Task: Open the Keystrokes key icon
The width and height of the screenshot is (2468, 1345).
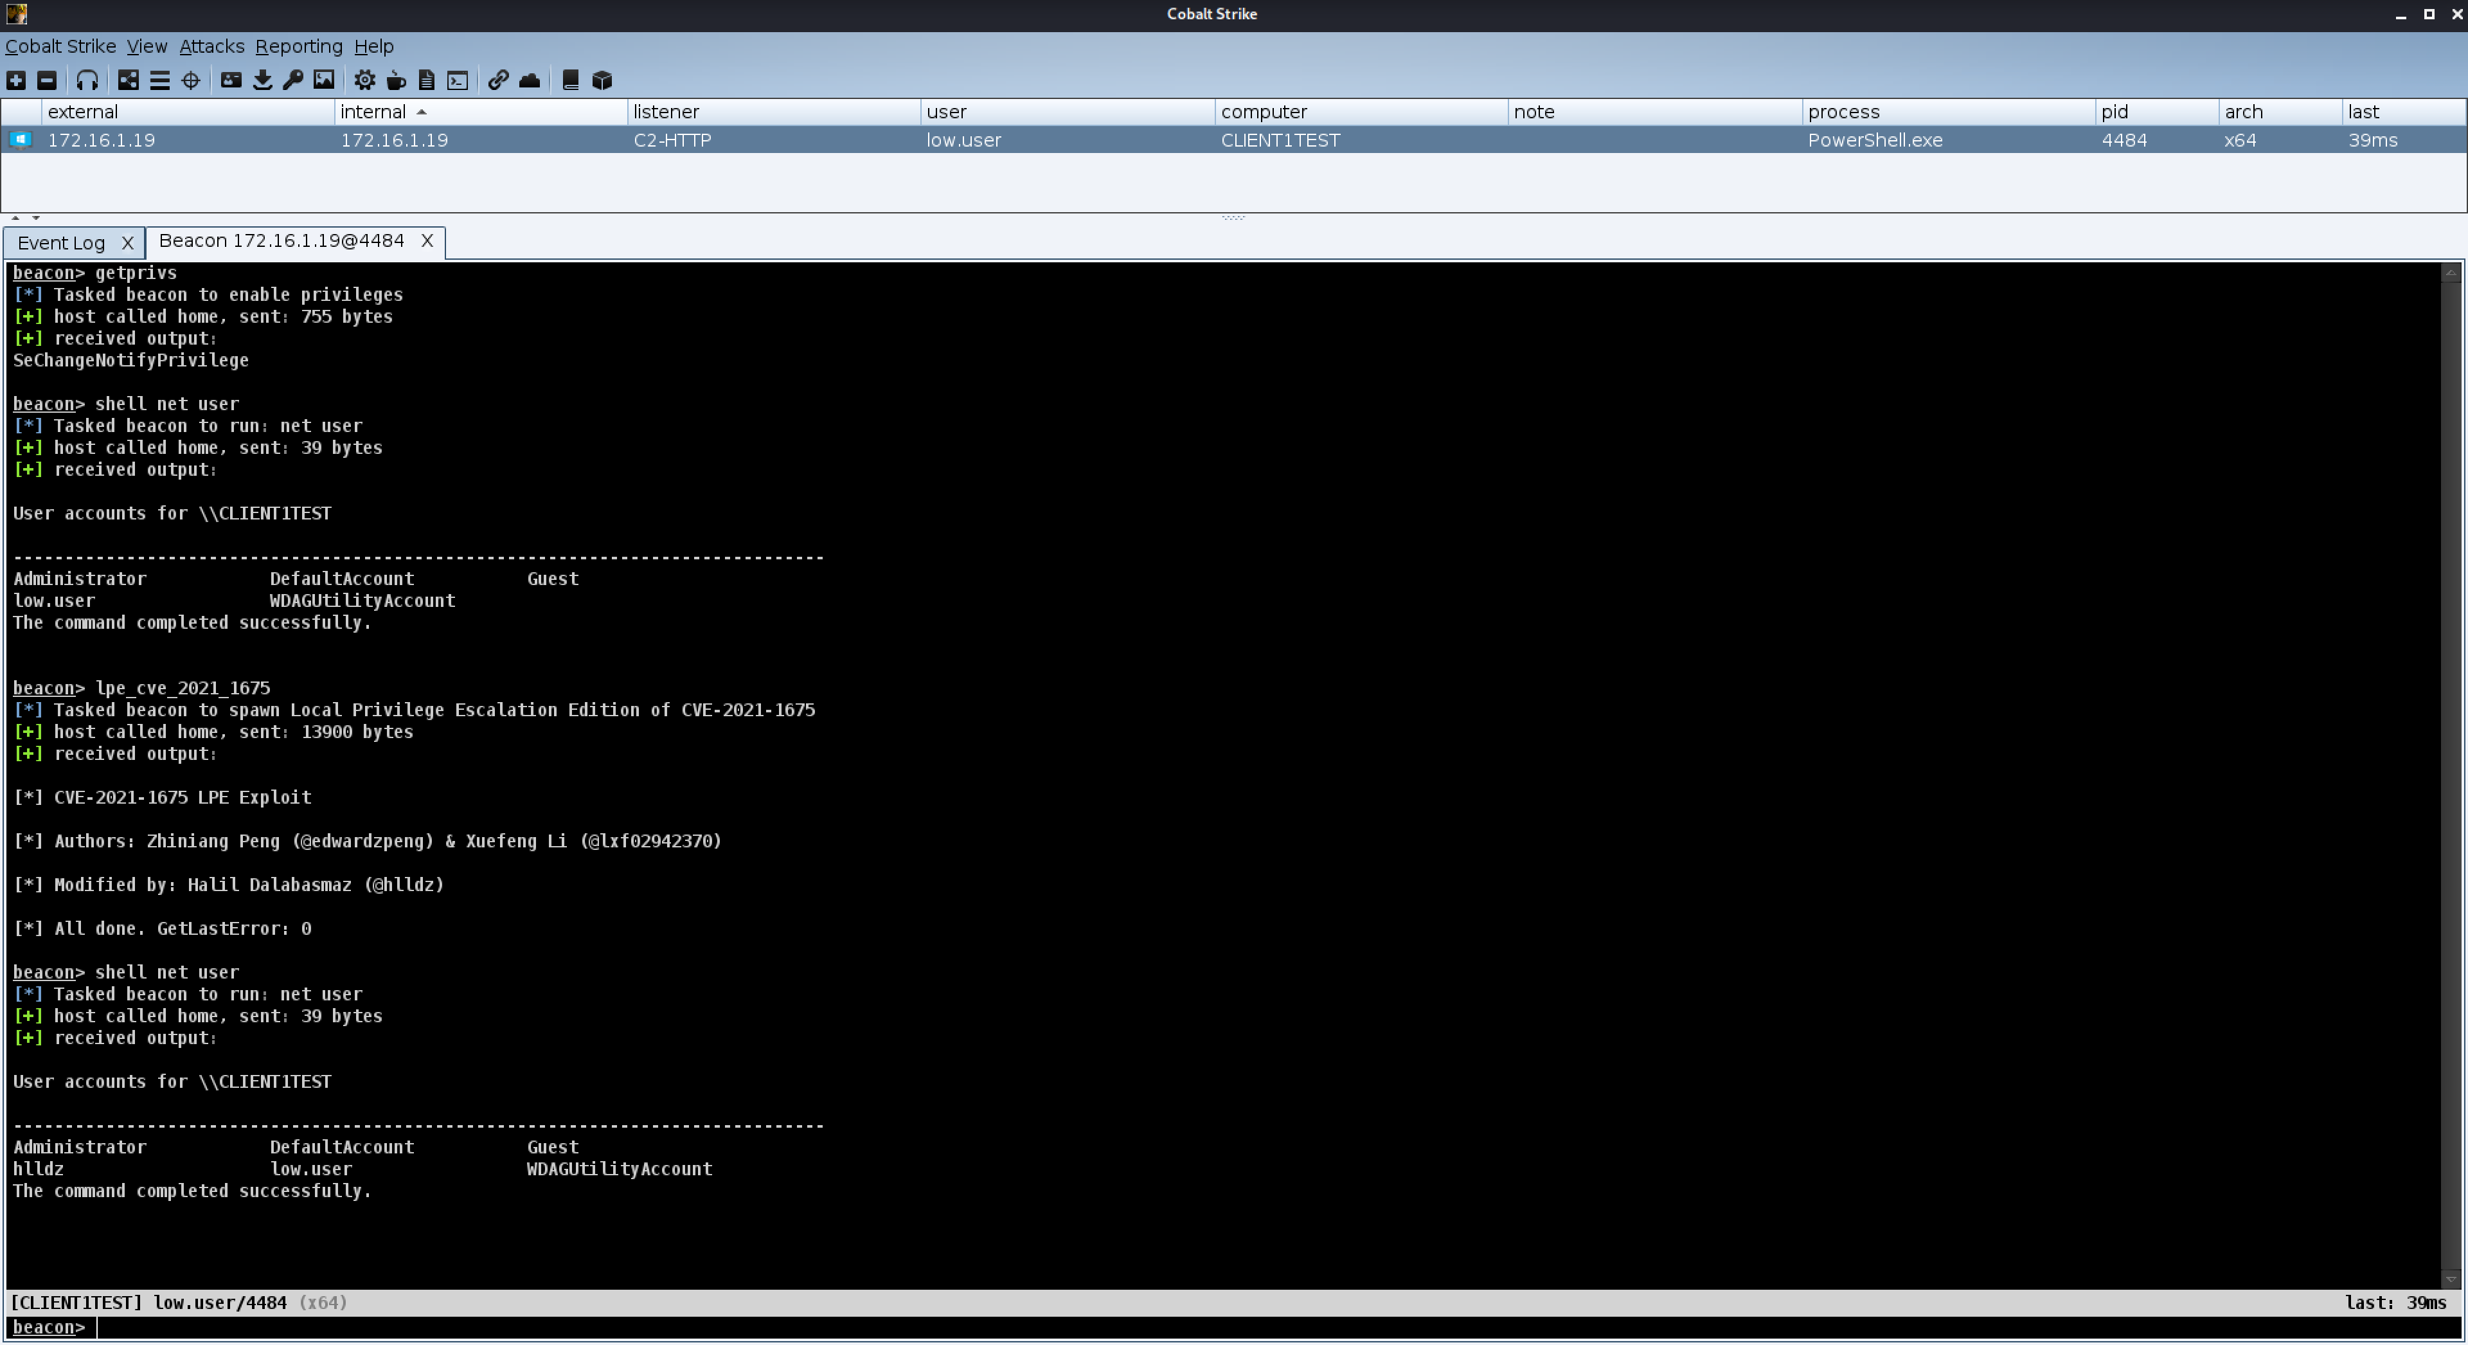Action: click(293, 80)
